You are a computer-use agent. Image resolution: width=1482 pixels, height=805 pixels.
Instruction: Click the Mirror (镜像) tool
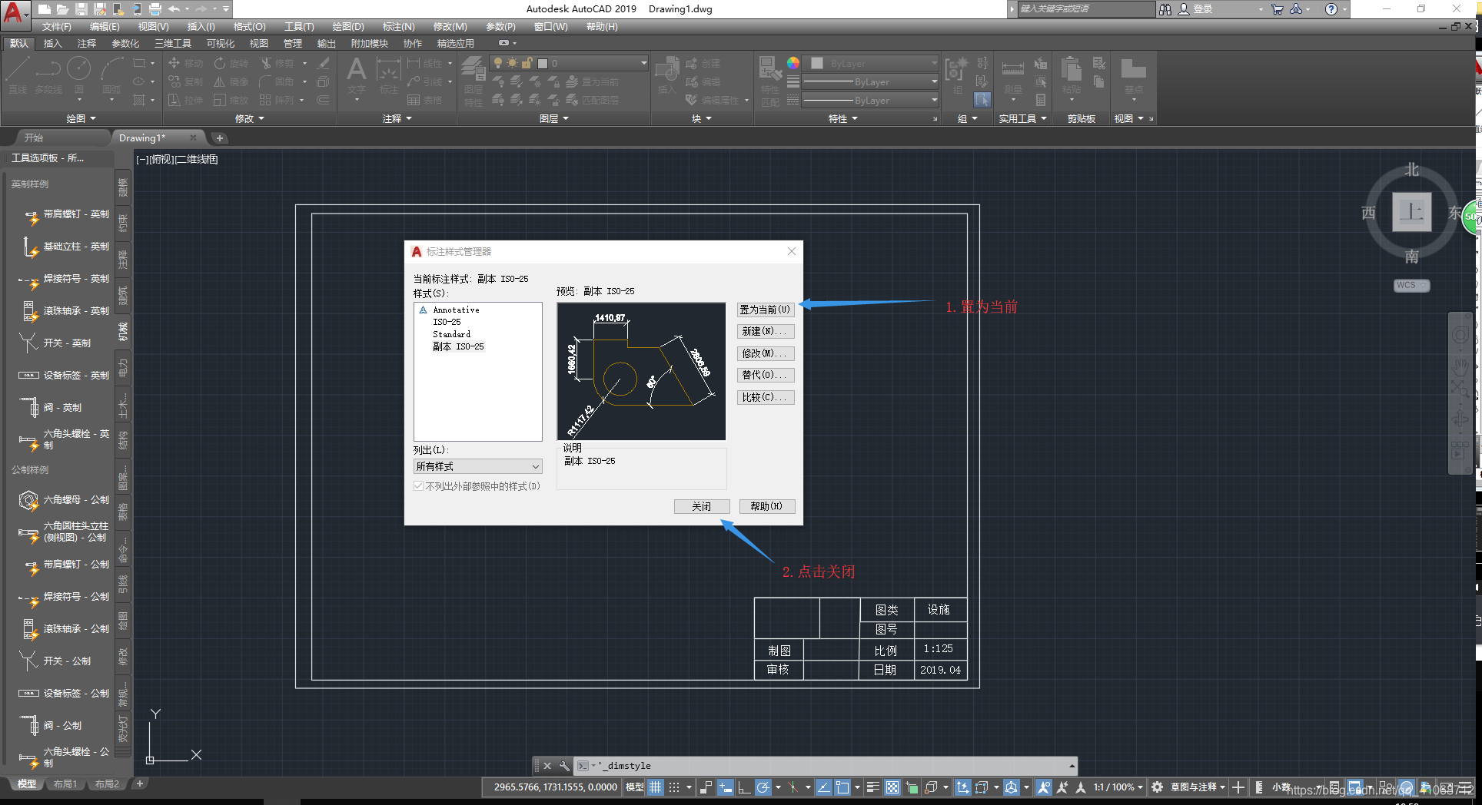(231, 81)
